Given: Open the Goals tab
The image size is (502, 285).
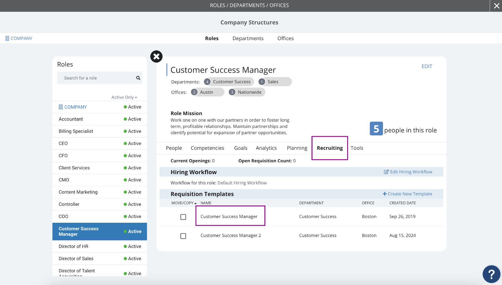Looking at the screenshot, I should tap(241, 148).
